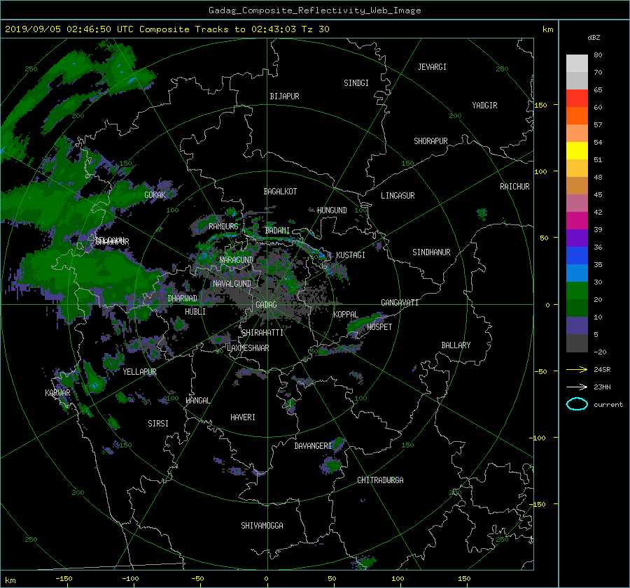630x588 pixels.
Task: Click the RAMDURG label
Action: click(223, 227)
